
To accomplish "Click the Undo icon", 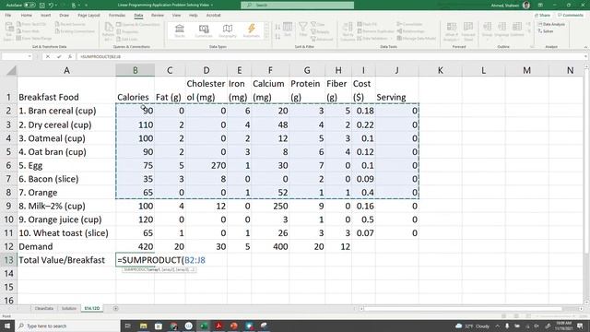I will [x=52, y=6].
